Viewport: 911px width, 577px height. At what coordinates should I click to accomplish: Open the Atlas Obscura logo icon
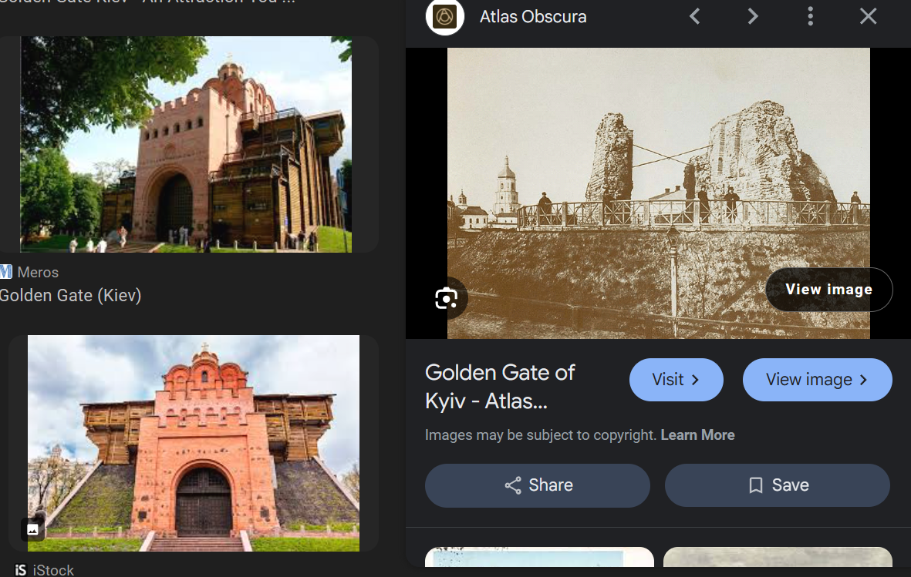444,16
